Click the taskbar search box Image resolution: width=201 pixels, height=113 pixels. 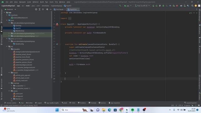coord(74,110)
